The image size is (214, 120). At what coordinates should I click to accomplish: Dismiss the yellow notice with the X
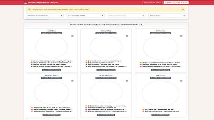(183, 9)
